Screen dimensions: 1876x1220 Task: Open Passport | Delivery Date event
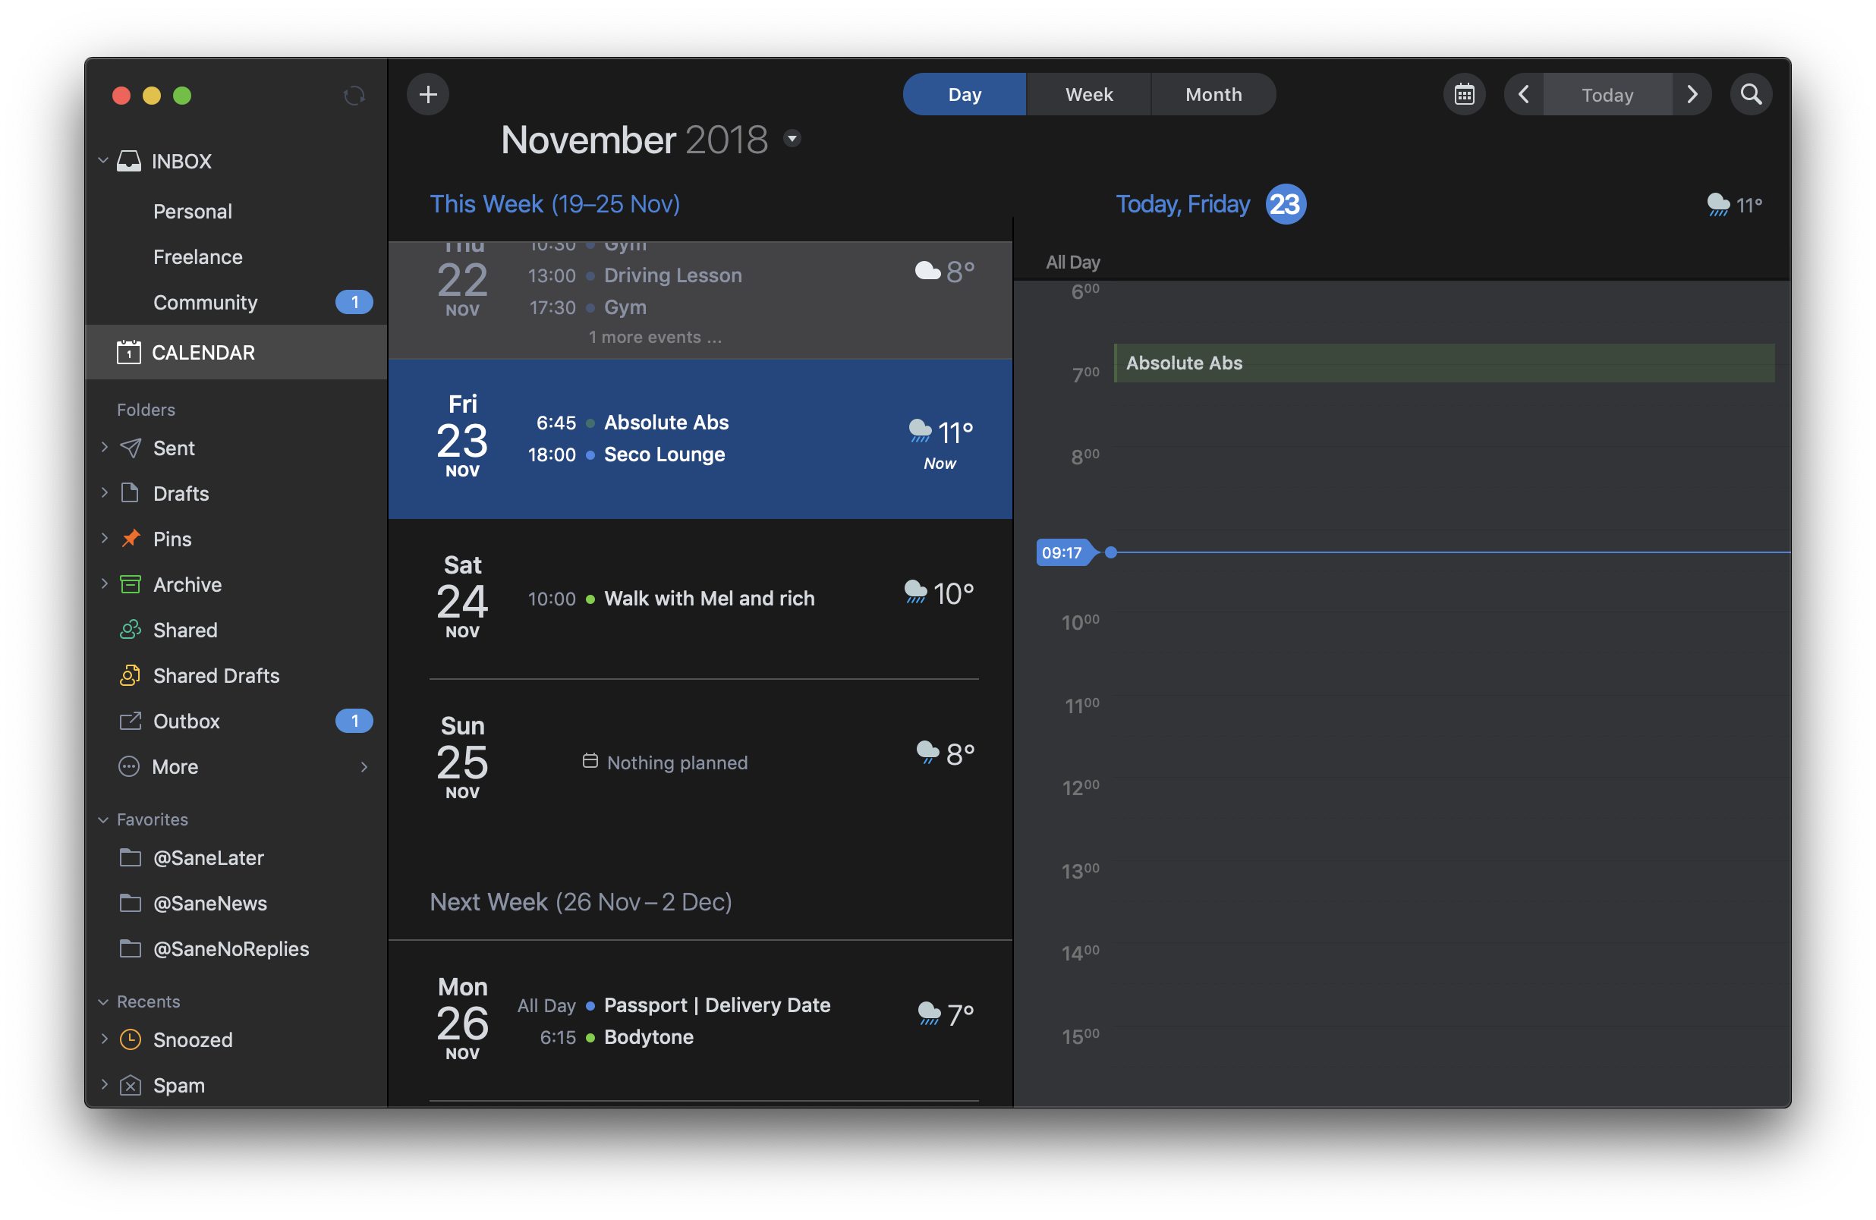click(717, 1005)
